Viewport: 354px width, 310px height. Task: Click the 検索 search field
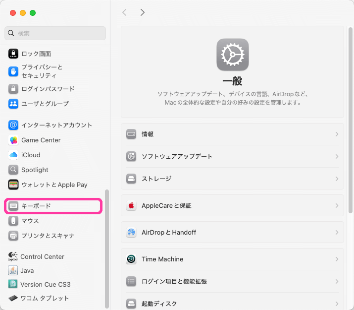click(55, 33)
